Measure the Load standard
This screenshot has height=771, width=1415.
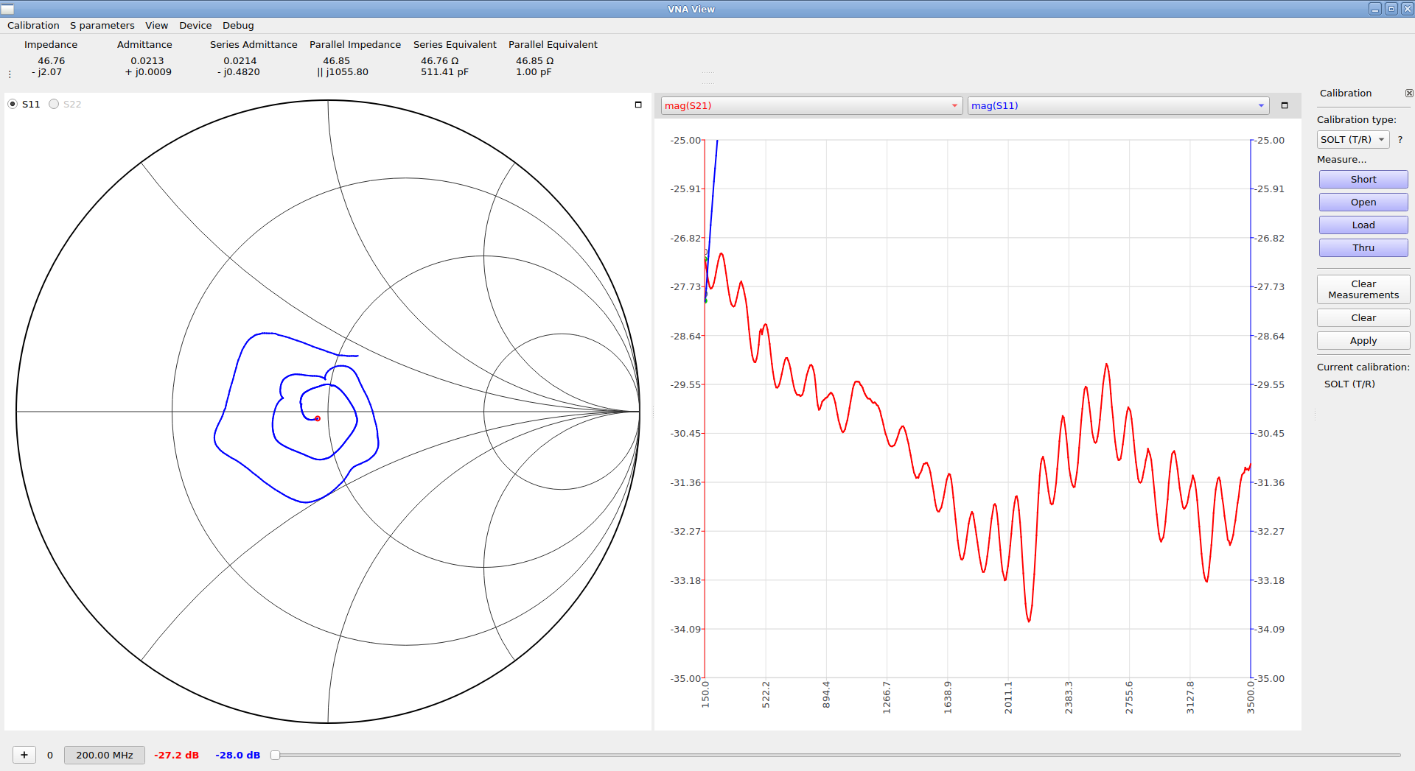click(1363, 225)
